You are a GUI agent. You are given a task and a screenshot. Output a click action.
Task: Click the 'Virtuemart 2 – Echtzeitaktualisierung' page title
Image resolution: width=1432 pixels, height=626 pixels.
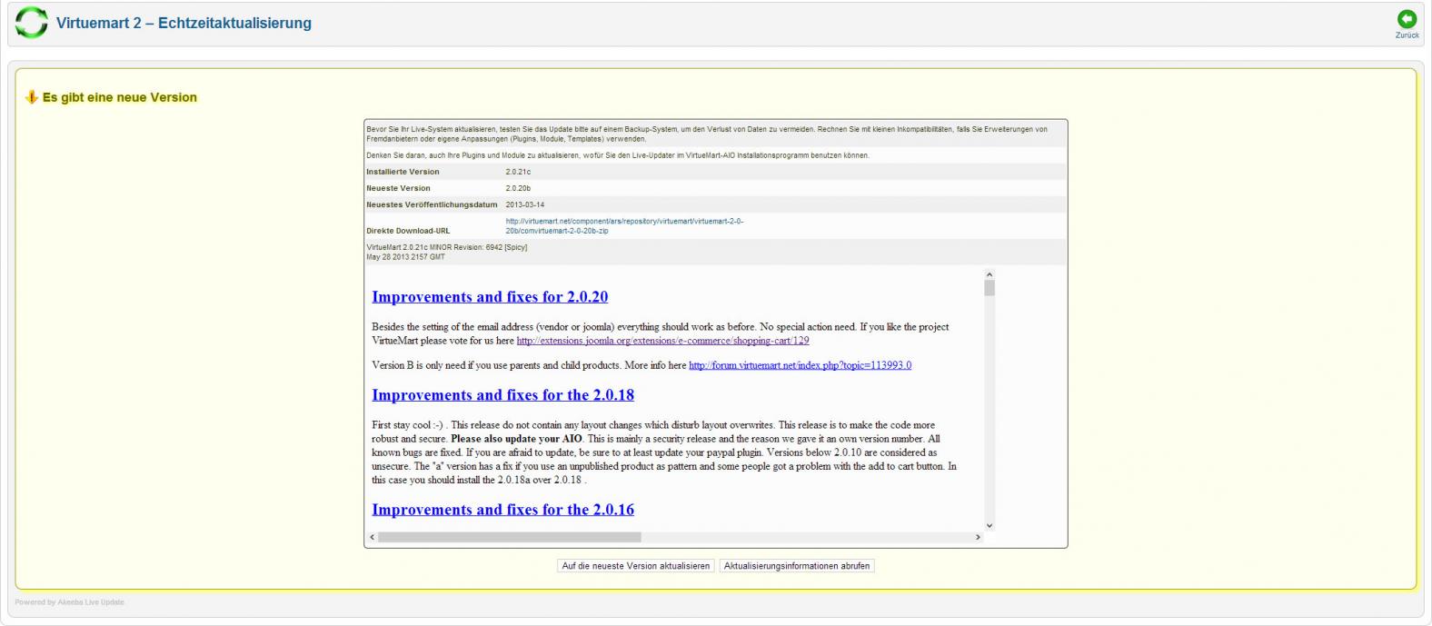pyautogui.click(x=184, y=24)
